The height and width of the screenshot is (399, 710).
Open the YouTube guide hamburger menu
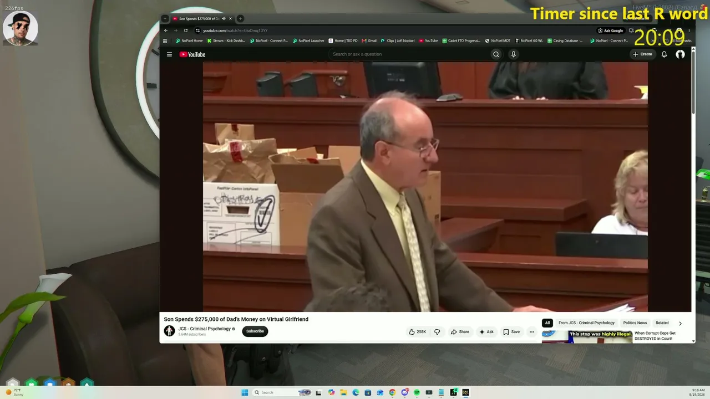(169, 54)
